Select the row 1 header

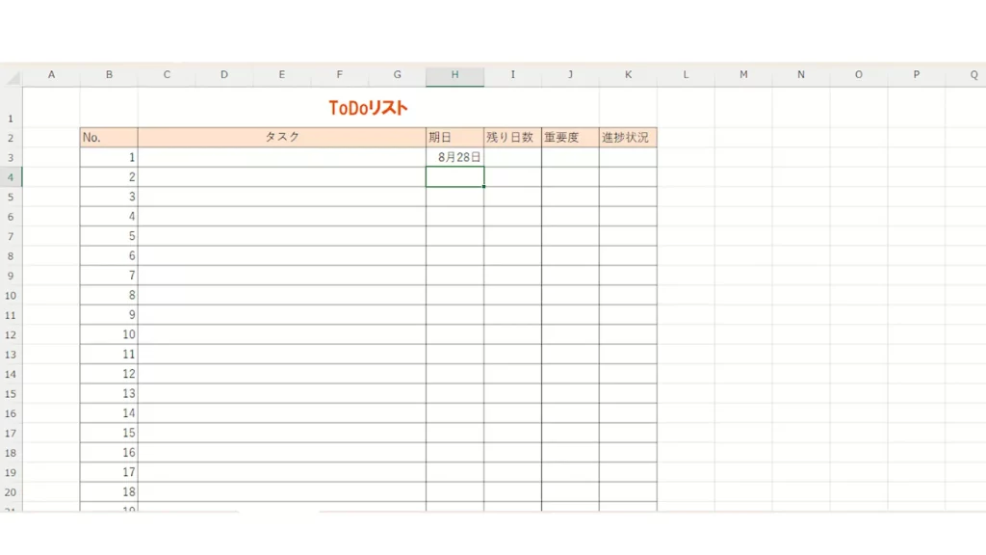pos(11,119)
